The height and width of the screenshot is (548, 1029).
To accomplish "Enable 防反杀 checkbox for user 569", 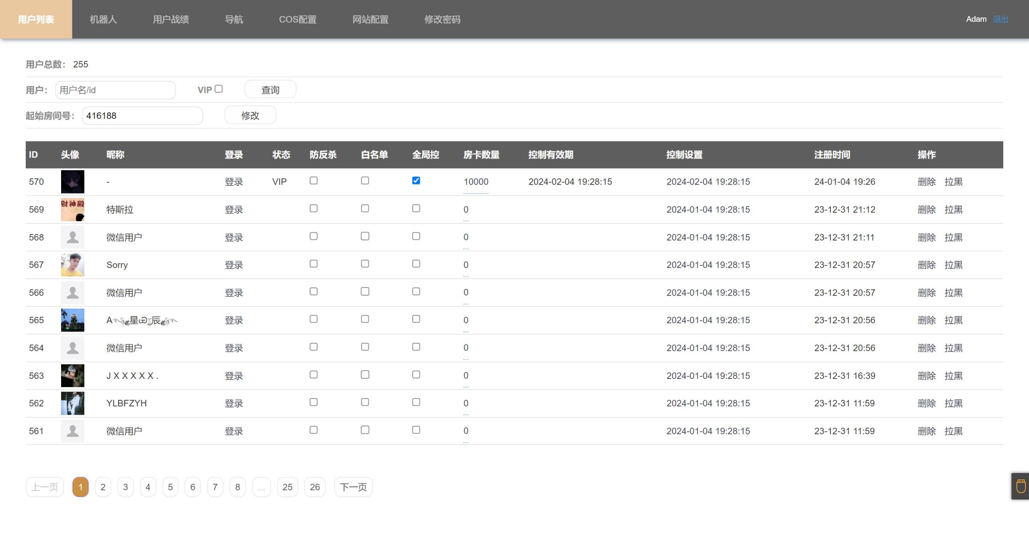I will click(x=314, y=208).
